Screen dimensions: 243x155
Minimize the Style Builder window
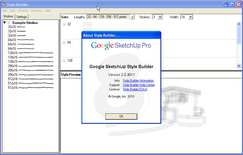(226, 4)
